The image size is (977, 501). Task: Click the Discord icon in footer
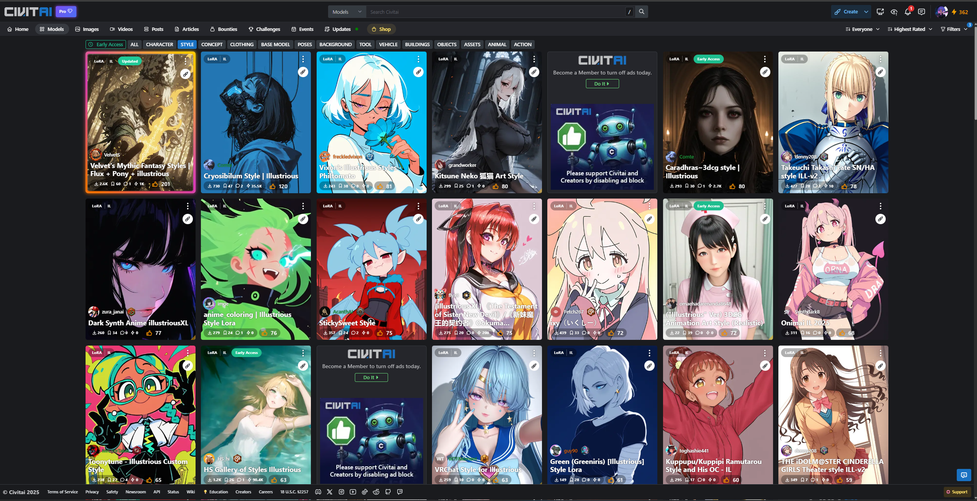pos(318,492)
